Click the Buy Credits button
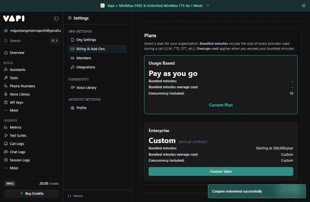Viewport: 310px width, 202px height. point(32,193)
